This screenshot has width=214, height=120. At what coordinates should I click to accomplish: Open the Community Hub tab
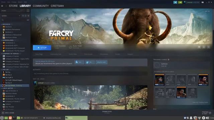tap(56, 54)
